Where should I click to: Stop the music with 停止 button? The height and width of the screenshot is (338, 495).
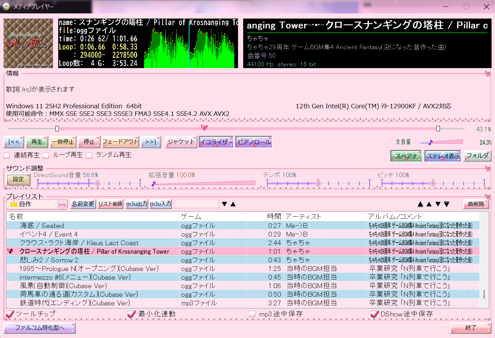point(89,142)
